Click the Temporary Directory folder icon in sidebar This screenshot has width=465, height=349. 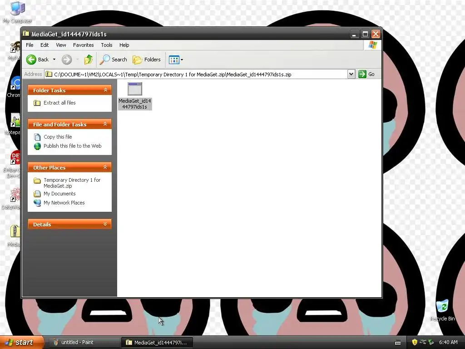coord(37,180)
